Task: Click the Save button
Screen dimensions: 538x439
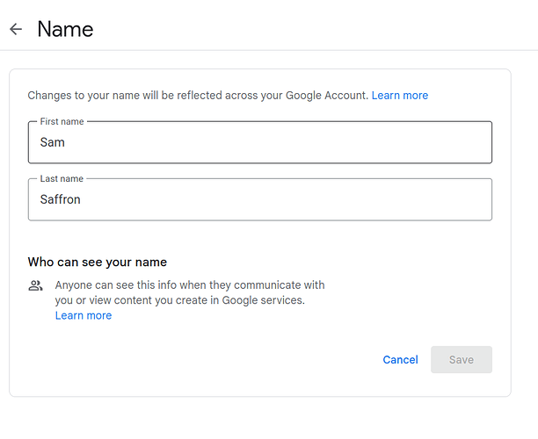Action: tap(462, 359)
